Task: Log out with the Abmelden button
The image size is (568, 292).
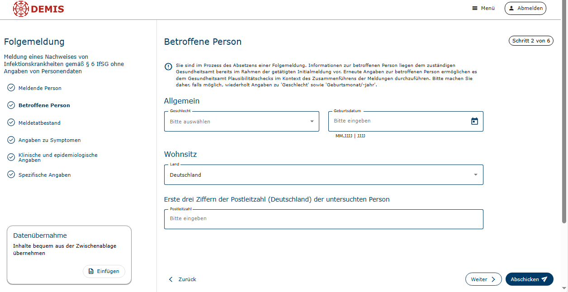Action: click(525, 8)
